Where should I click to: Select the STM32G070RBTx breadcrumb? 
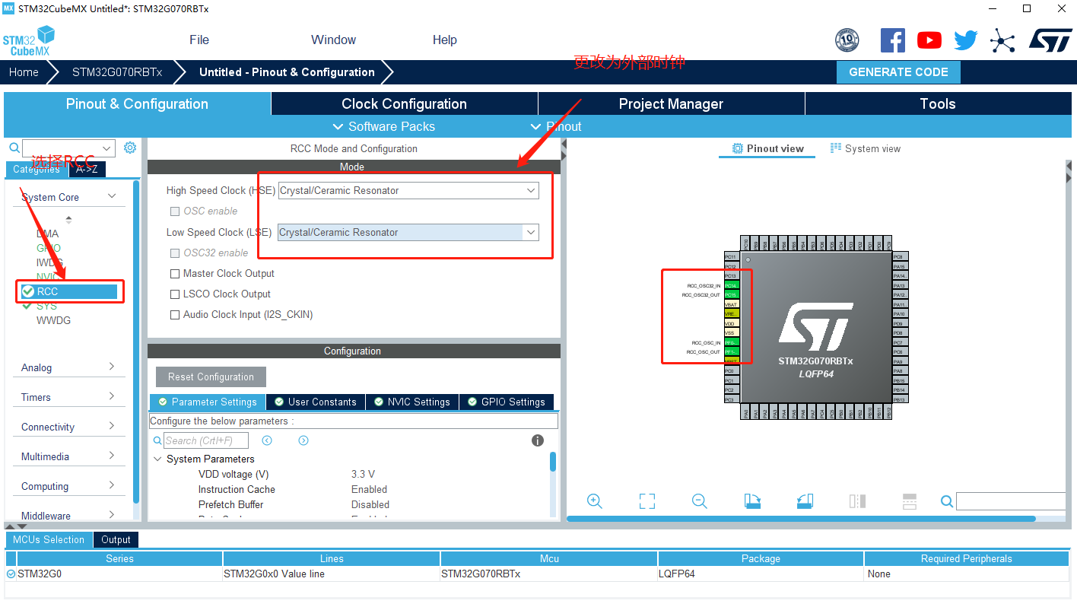117,72
